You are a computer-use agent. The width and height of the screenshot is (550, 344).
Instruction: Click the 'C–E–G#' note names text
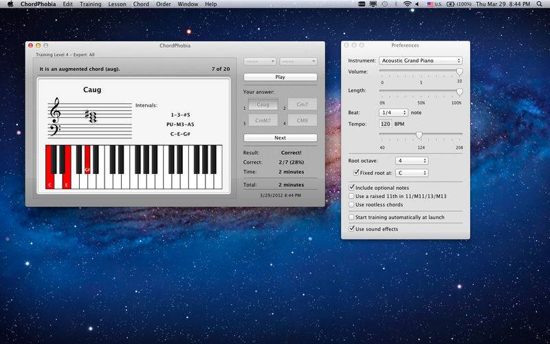coord(180,134)
